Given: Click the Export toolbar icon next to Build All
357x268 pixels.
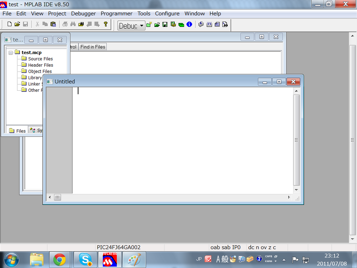Looking at the screenshot, I should pos(217,24).
